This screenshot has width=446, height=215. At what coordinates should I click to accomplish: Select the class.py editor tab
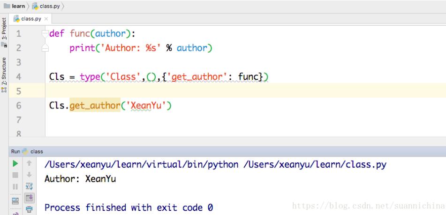pyautogui.click(x=30, y=19)
